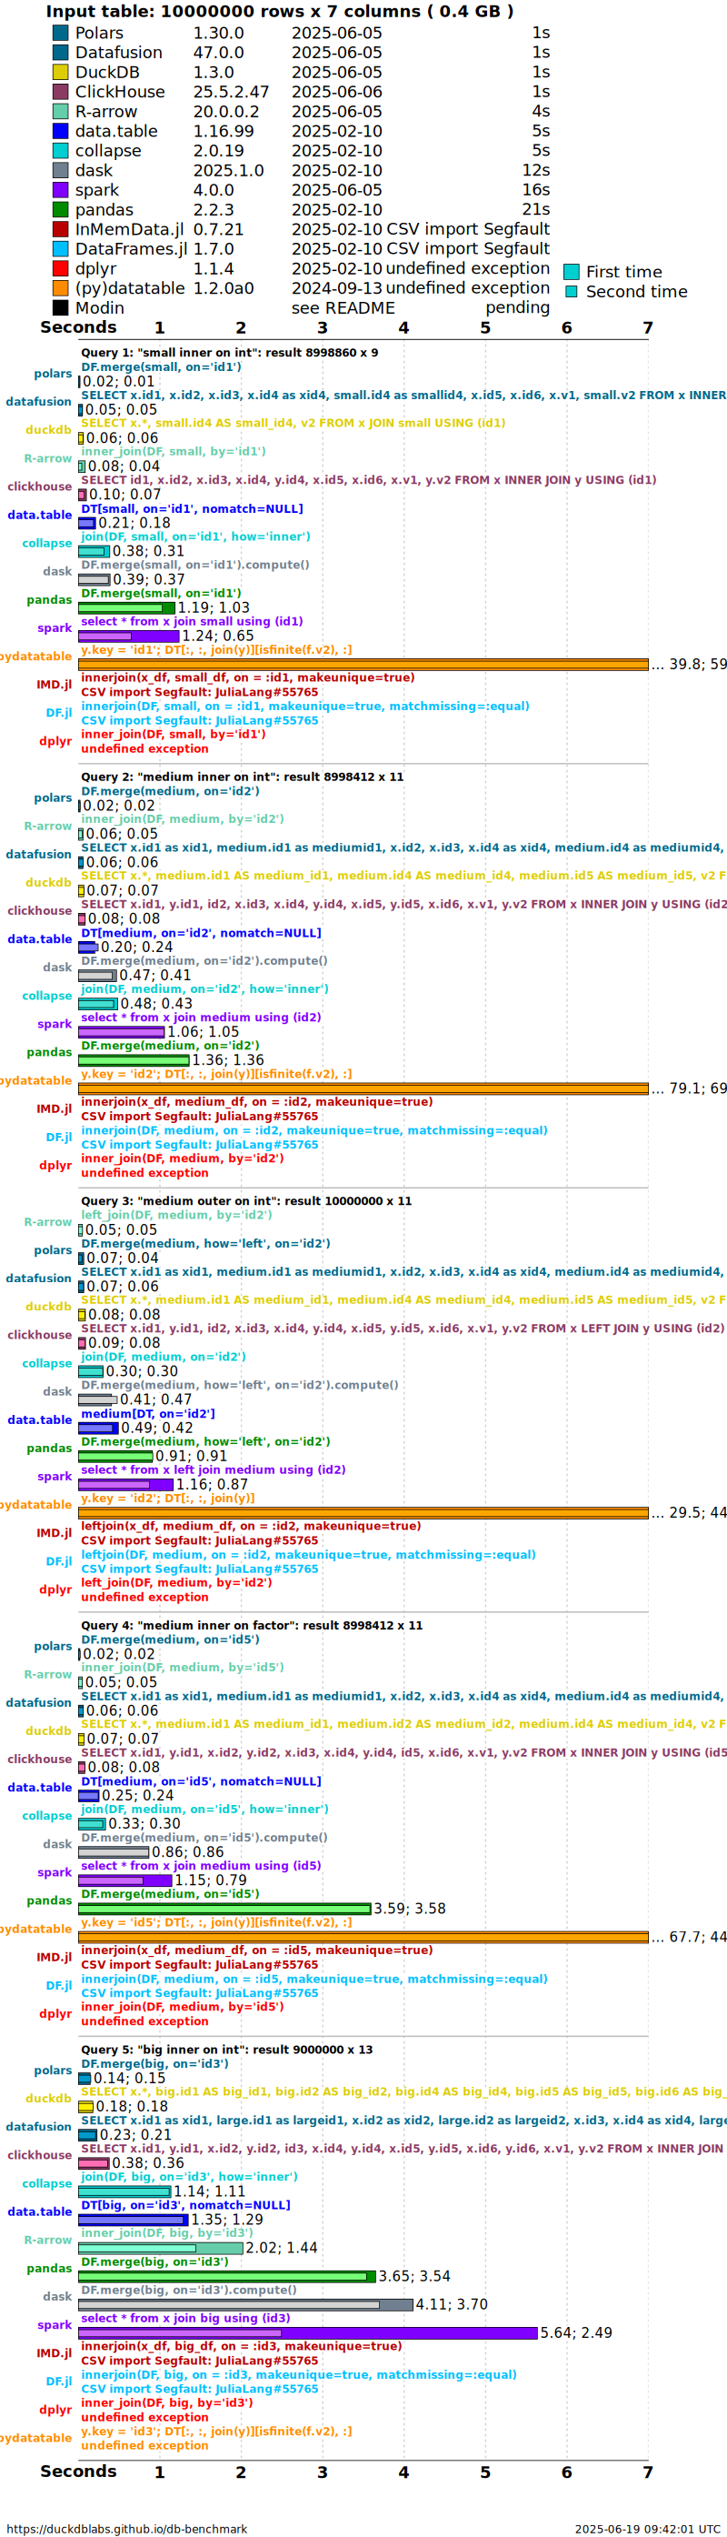This screenshot has width=727, height=2537.
Task: Click the pydatatable orange bar in Query 1
Action: [363, 665]
